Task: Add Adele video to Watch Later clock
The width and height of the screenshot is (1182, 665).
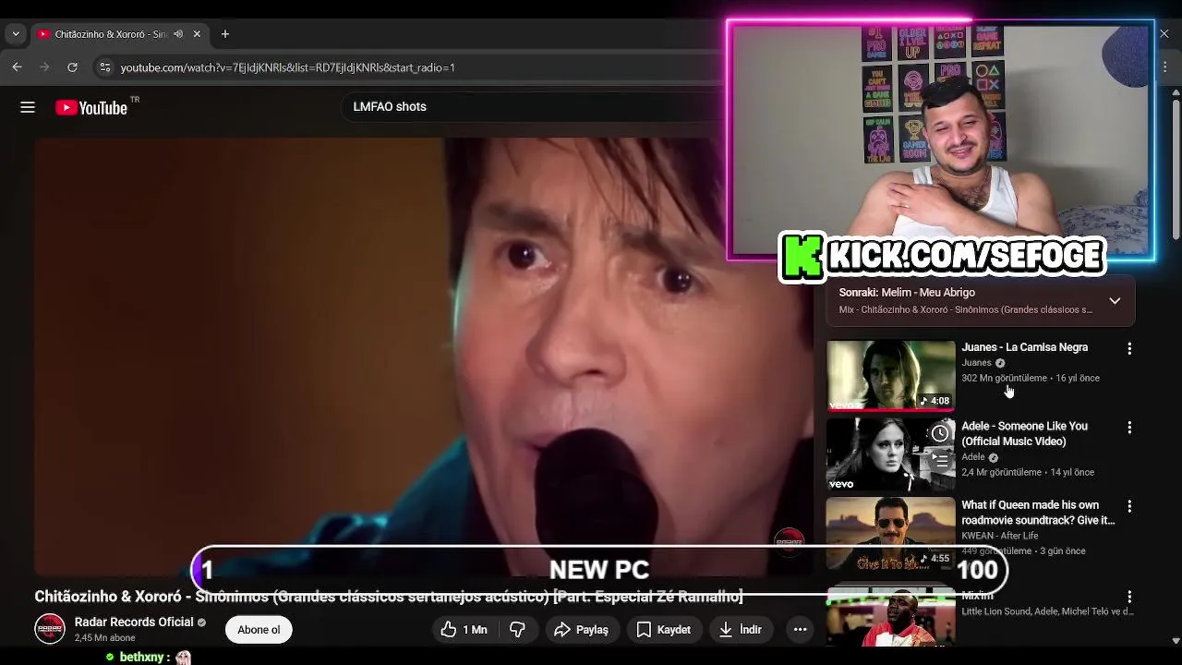Action: point(940,433)
